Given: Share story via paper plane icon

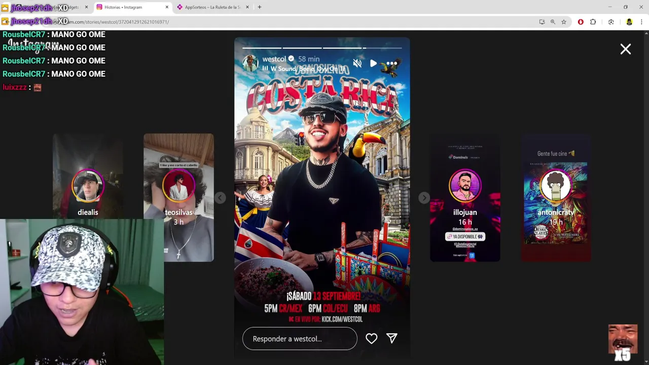Looking at the screenshot, I should point(392,338).
